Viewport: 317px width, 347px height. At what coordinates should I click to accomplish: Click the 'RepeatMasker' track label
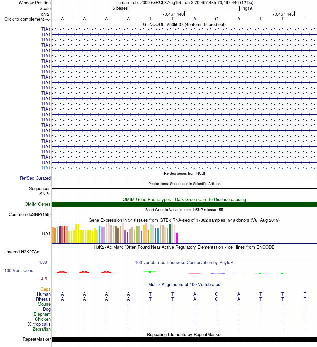click(x=37, y=339)
